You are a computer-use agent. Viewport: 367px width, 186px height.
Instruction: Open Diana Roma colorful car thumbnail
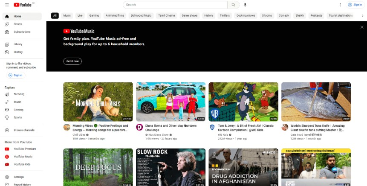pyautogui.click(x=171, y=102)
